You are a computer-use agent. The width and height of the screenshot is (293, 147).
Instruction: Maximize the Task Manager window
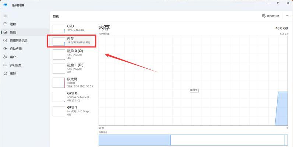[x=278, y=3]
